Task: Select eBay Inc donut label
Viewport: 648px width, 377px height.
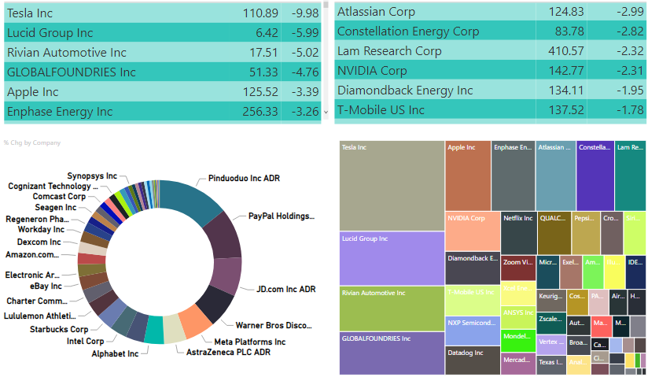Action: [x=46, y=286]
